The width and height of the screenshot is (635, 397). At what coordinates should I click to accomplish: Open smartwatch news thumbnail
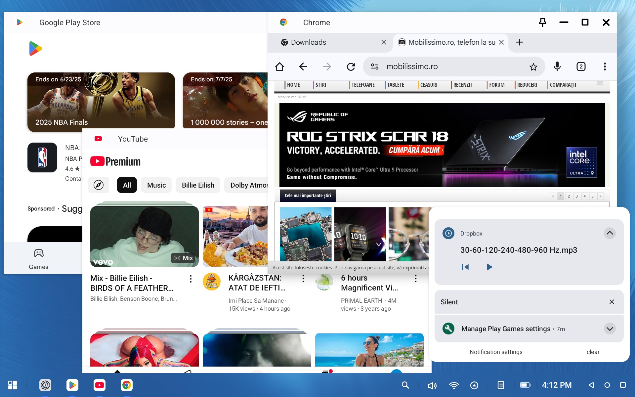360,234
